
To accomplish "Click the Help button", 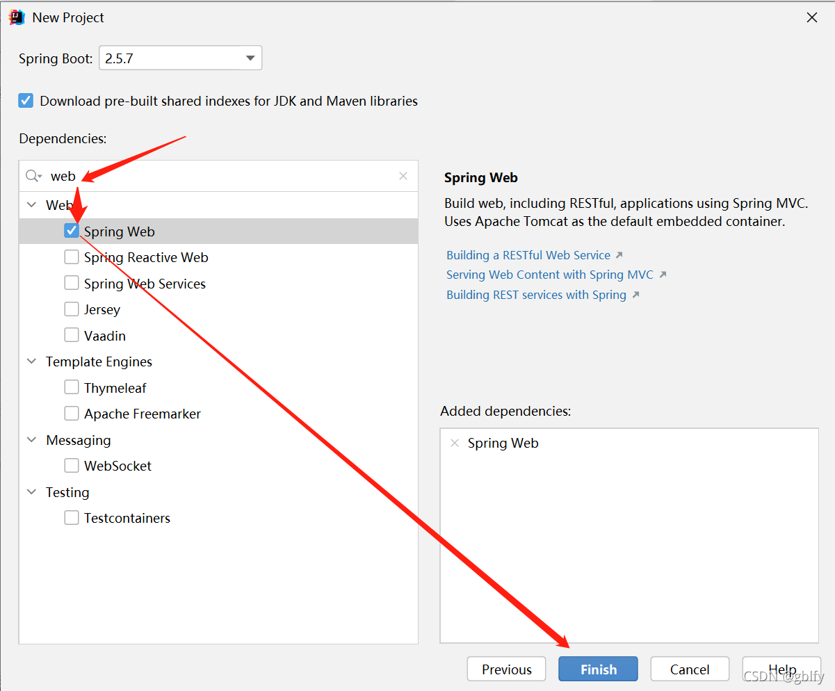I will coord(781,669).
